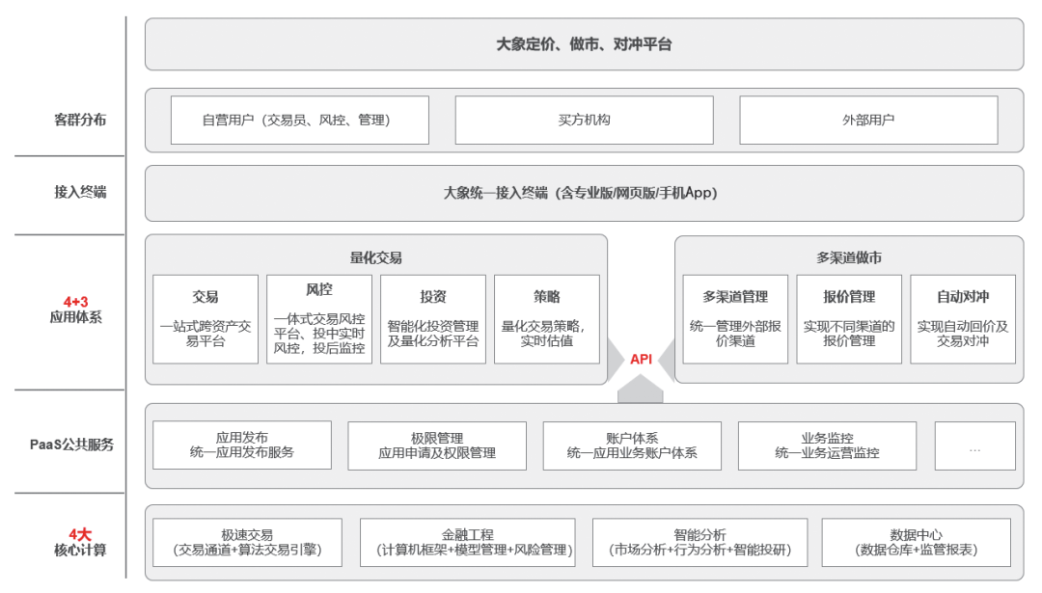This screenshot has height=593, width=1042.
Task: Select the 多渠道管理 card
Action: click(x=738, y=319)
